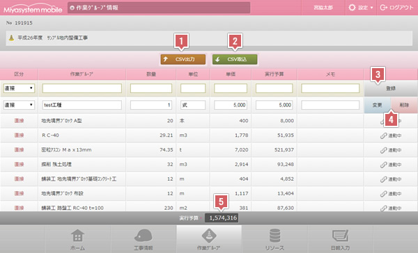Viewport: 418px width, 253px height.
Task: Click the 93,248 budget value
Action: point(286,165)
